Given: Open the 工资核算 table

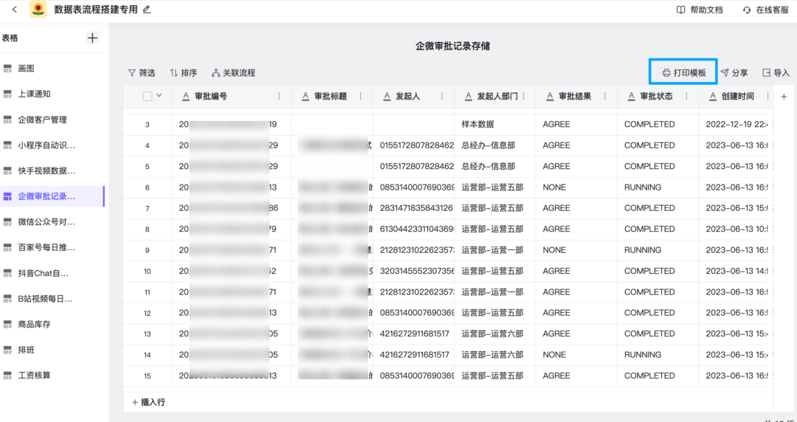Looking at the screenshot, I should [52, 376].
